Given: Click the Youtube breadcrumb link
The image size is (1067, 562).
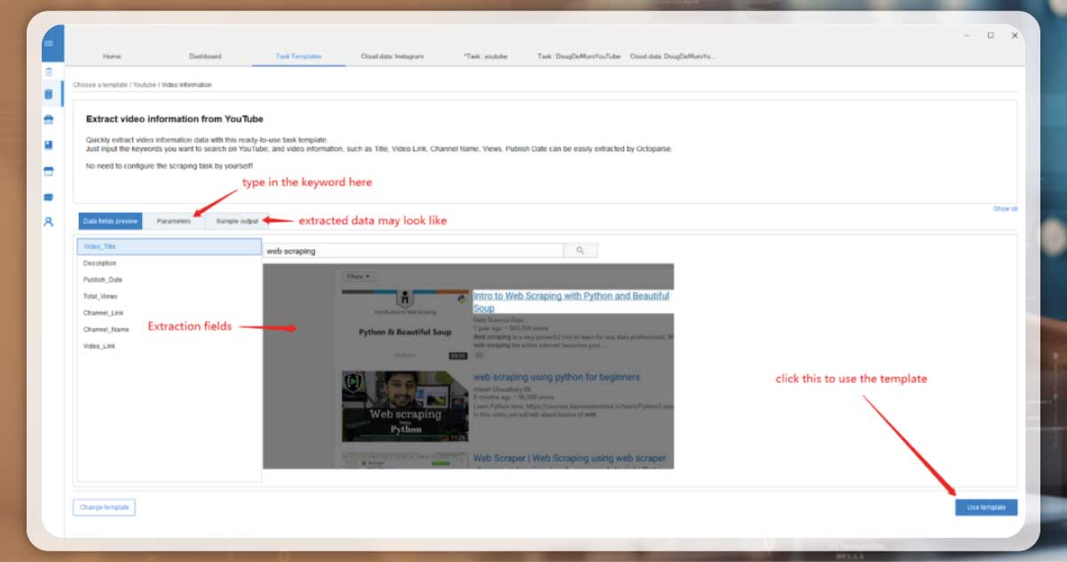Looking at the screenshot, I should [x=145, y=85].
